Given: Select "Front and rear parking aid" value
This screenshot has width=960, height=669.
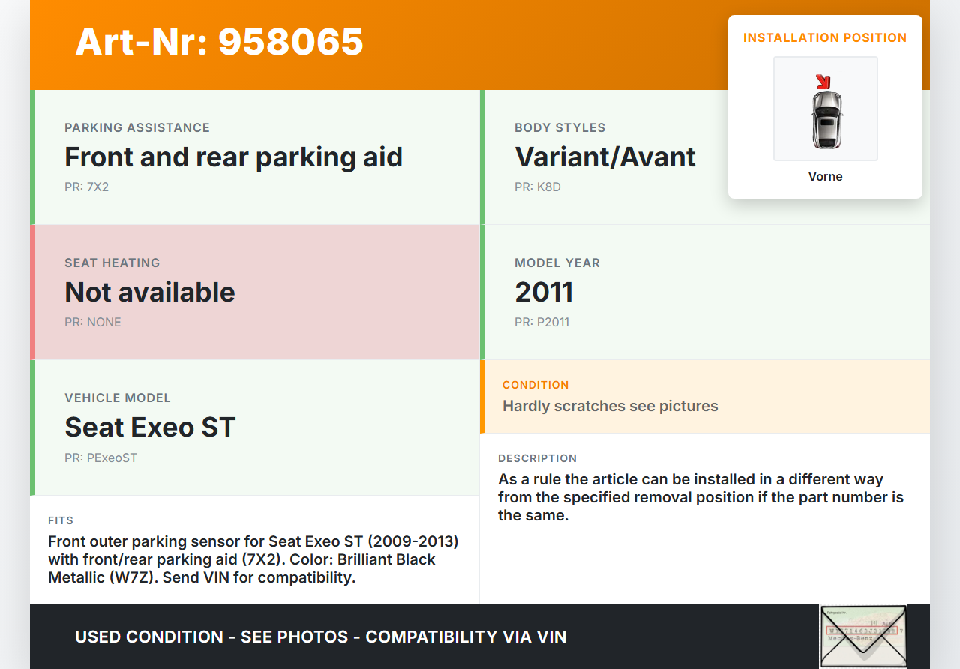Looking at the screenshot, I should [233, 157].
